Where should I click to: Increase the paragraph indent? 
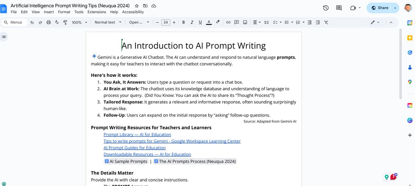[317, 22]
